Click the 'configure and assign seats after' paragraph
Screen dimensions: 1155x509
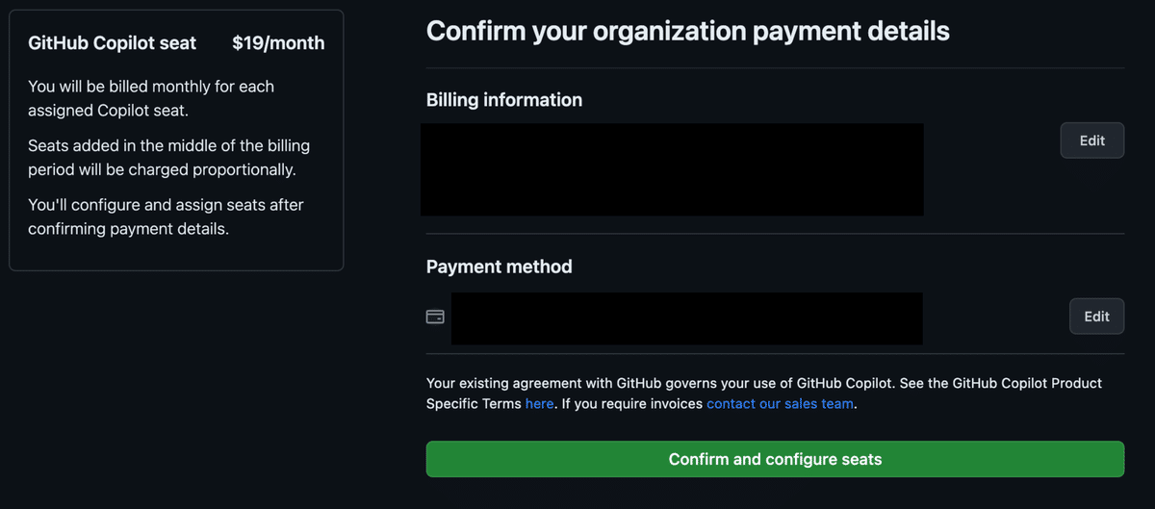(x=166, y=217)
